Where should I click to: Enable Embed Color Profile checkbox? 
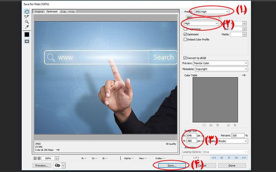(185, 40)
